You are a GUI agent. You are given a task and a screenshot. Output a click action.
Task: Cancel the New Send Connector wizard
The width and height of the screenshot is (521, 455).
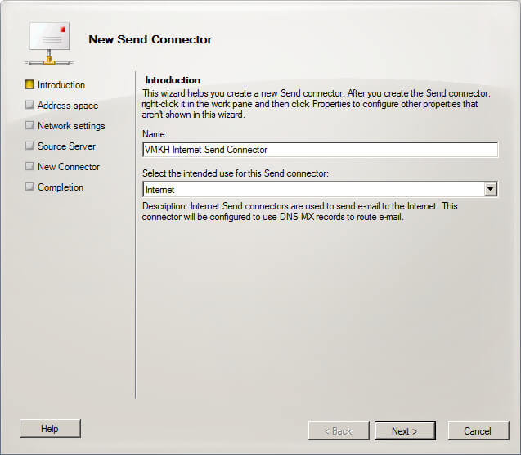478,431
